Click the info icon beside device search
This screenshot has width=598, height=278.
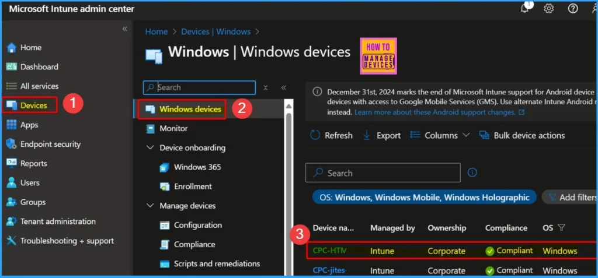coord(472,173)
